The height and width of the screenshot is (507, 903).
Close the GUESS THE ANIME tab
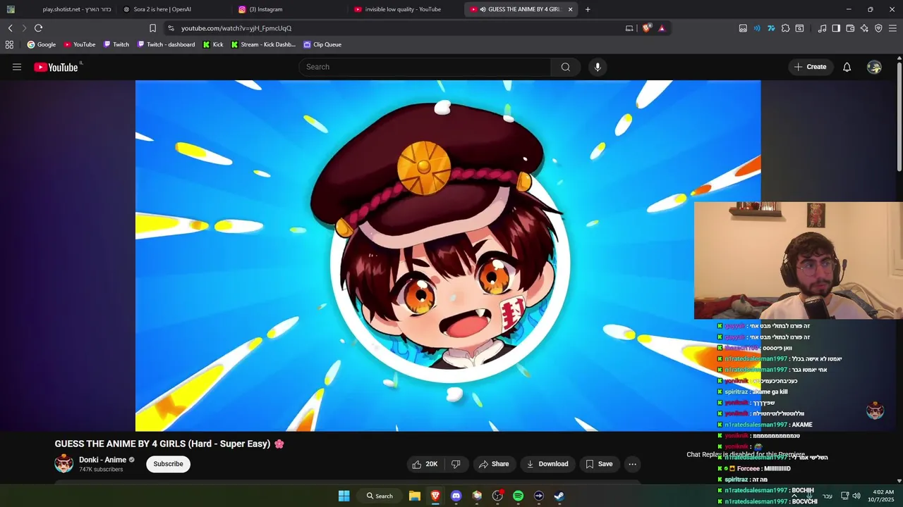coord(570,9)
